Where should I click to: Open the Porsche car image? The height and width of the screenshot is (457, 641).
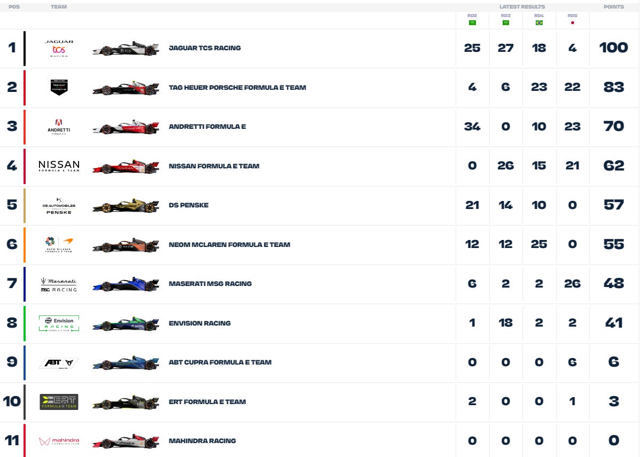(x=126, y=87)
